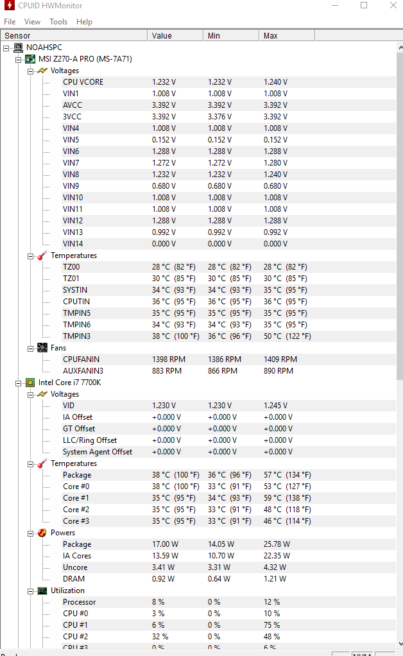This screenshot has width=403, height=656.
Task: Select the System Agent Offset row
Action: coord(228,451)
